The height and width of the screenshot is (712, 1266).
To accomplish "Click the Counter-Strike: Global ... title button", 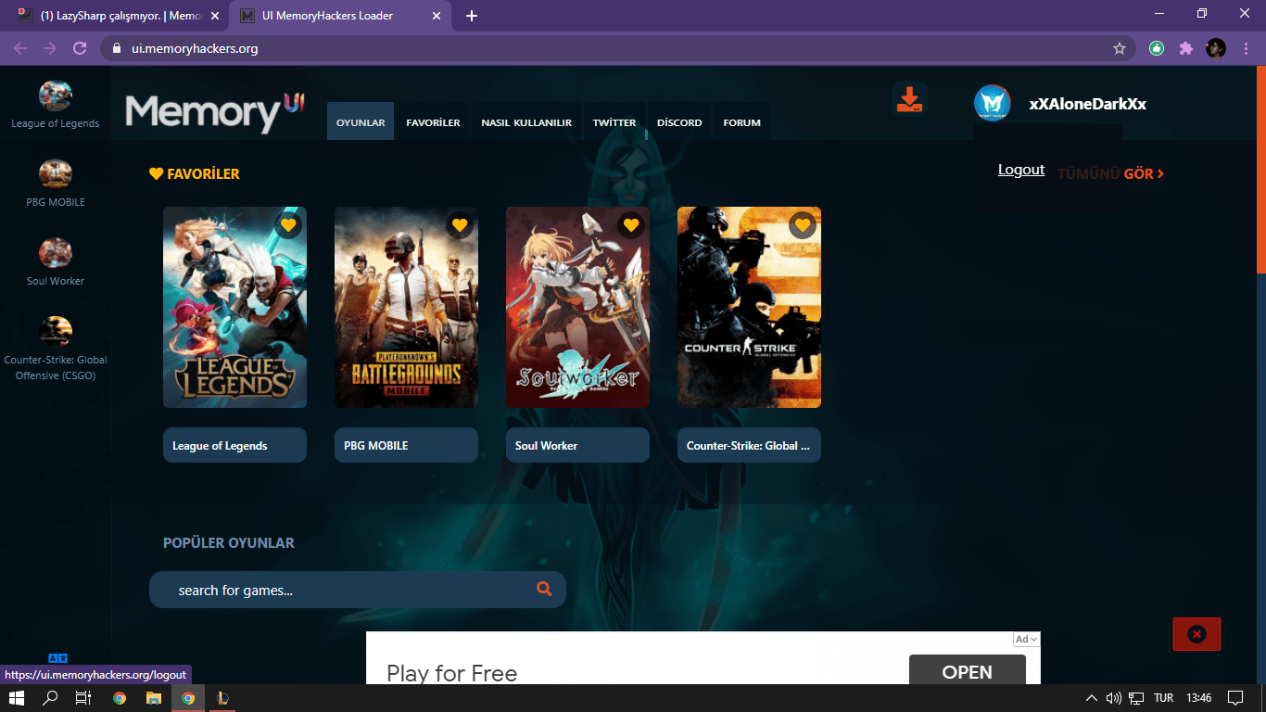I will click(x=749, y=445).
